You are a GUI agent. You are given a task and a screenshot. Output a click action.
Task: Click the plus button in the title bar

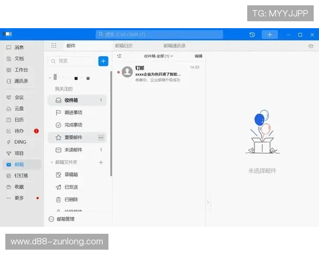click(x=270, y=35)
